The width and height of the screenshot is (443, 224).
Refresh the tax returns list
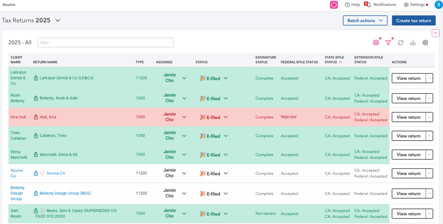point(401,42)
